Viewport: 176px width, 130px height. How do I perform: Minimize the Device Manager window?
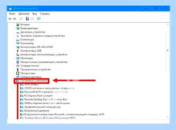click(146, 8)
